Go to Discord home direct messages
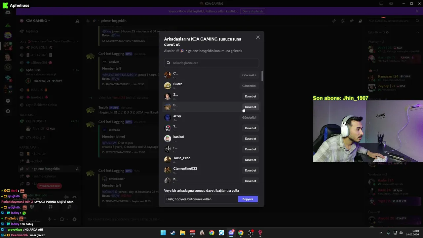The image size is (423, 238). (8, 13)
